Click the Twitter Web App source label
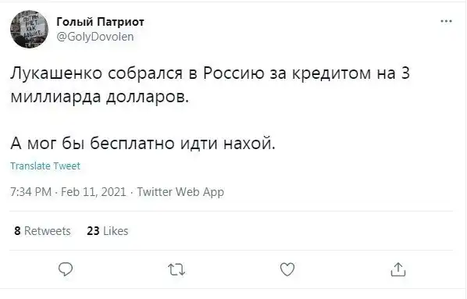This screenshot has height=299, width=467. tap(180, 192)
